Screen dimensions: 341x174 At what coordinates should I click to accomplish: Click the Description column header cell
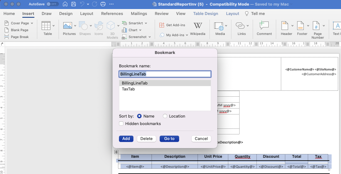tap(175, 157)
